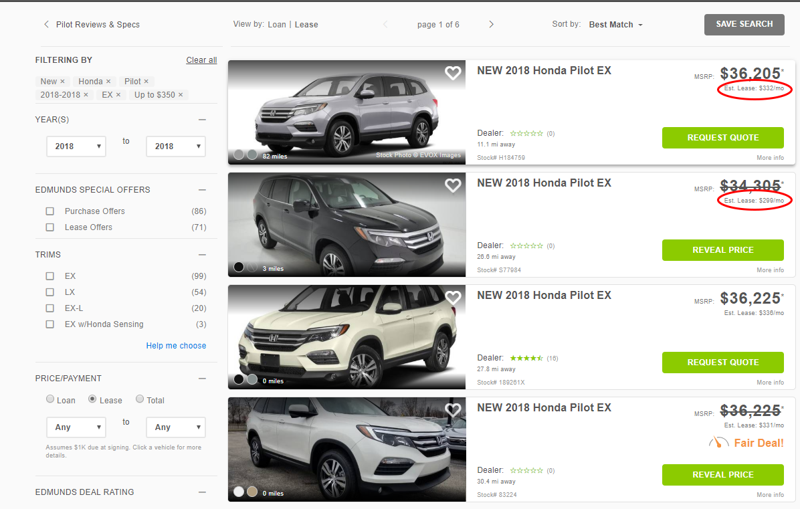The image size is (800, 509).
Task: Collapse Edmunds Special Offers section
Action: point(202,190)
